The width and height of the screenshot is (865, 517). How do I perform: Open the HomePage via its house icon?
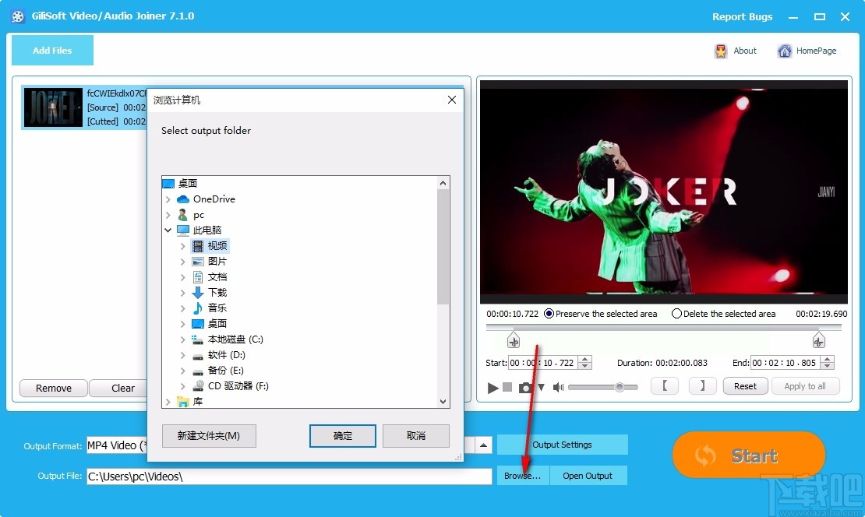784,50
